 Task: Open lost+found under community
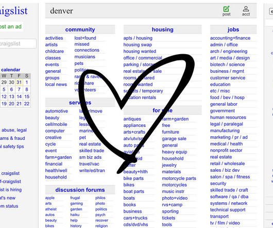[x=85, y=38]
